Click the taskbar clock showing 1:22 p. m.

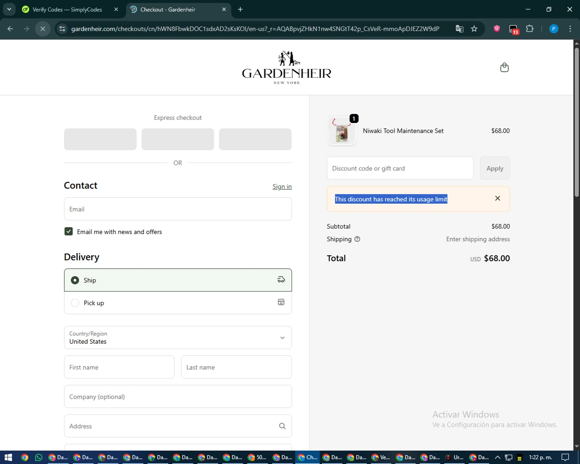click(x=541, y=457)
